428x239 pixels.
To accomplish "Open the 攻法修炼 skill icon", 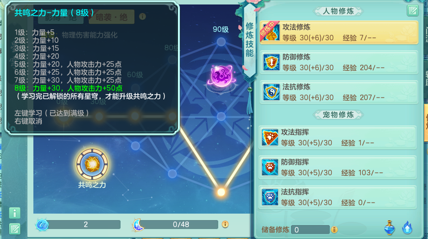I will click(x=271, y=32).
